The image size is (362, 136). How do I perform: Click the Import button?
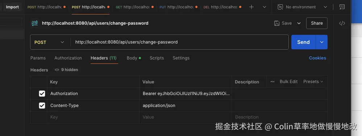pos(12,7)
